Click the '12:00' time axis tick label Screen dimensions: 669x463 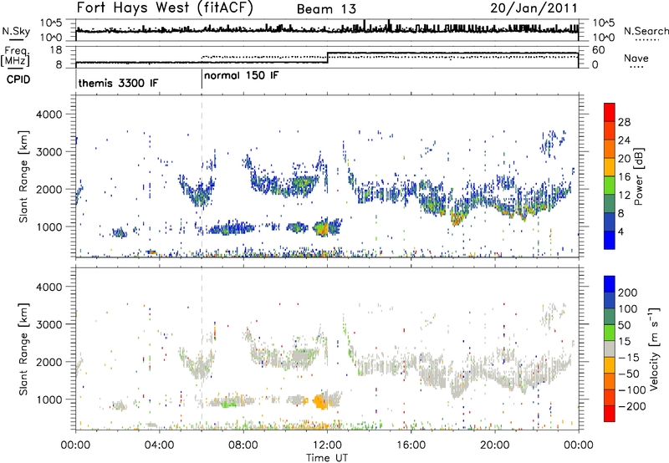(x=327, y=445)
